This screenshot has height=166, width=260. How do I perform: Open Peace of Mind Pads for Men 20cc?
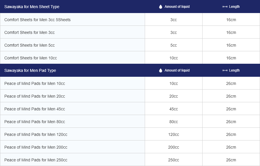pyautogui.click(x=35, y=96)
